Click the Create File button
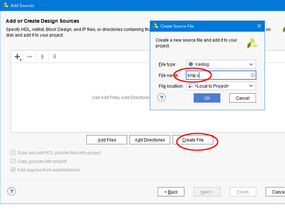This screenshot has width=285, height=214. 193,140
